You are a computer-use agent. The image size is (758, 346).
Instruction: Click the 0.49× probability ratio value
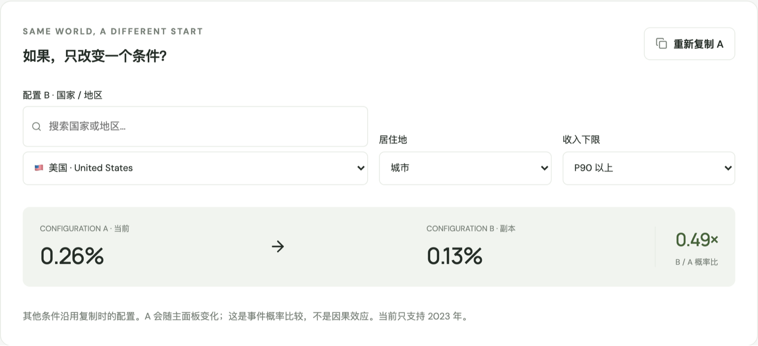tap(697, 240)
